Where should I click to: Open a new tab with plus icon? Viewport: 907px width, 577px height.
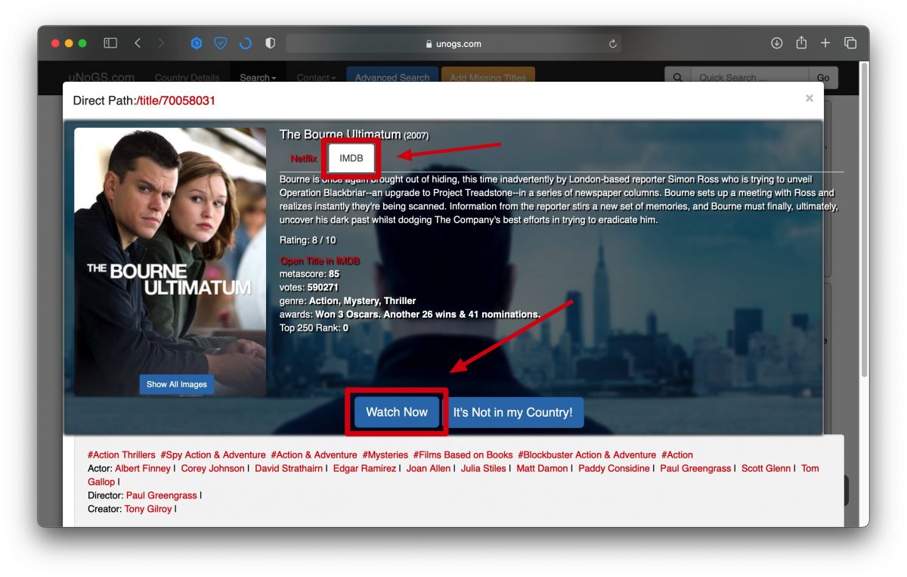point(825,43)
